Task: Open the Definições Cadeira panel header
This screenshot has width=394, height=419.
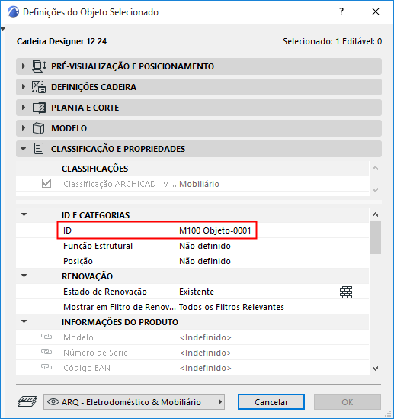Action: point(199,87)
